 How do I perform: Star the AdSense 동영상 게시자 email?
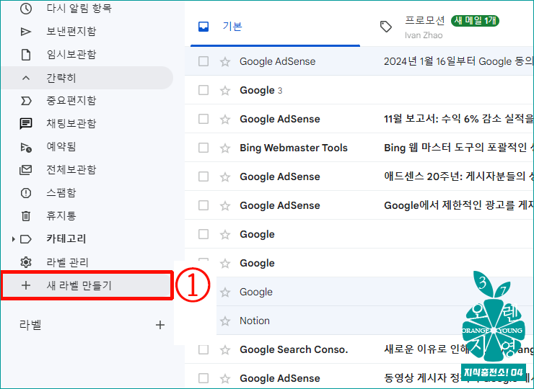tap(224, 378)
